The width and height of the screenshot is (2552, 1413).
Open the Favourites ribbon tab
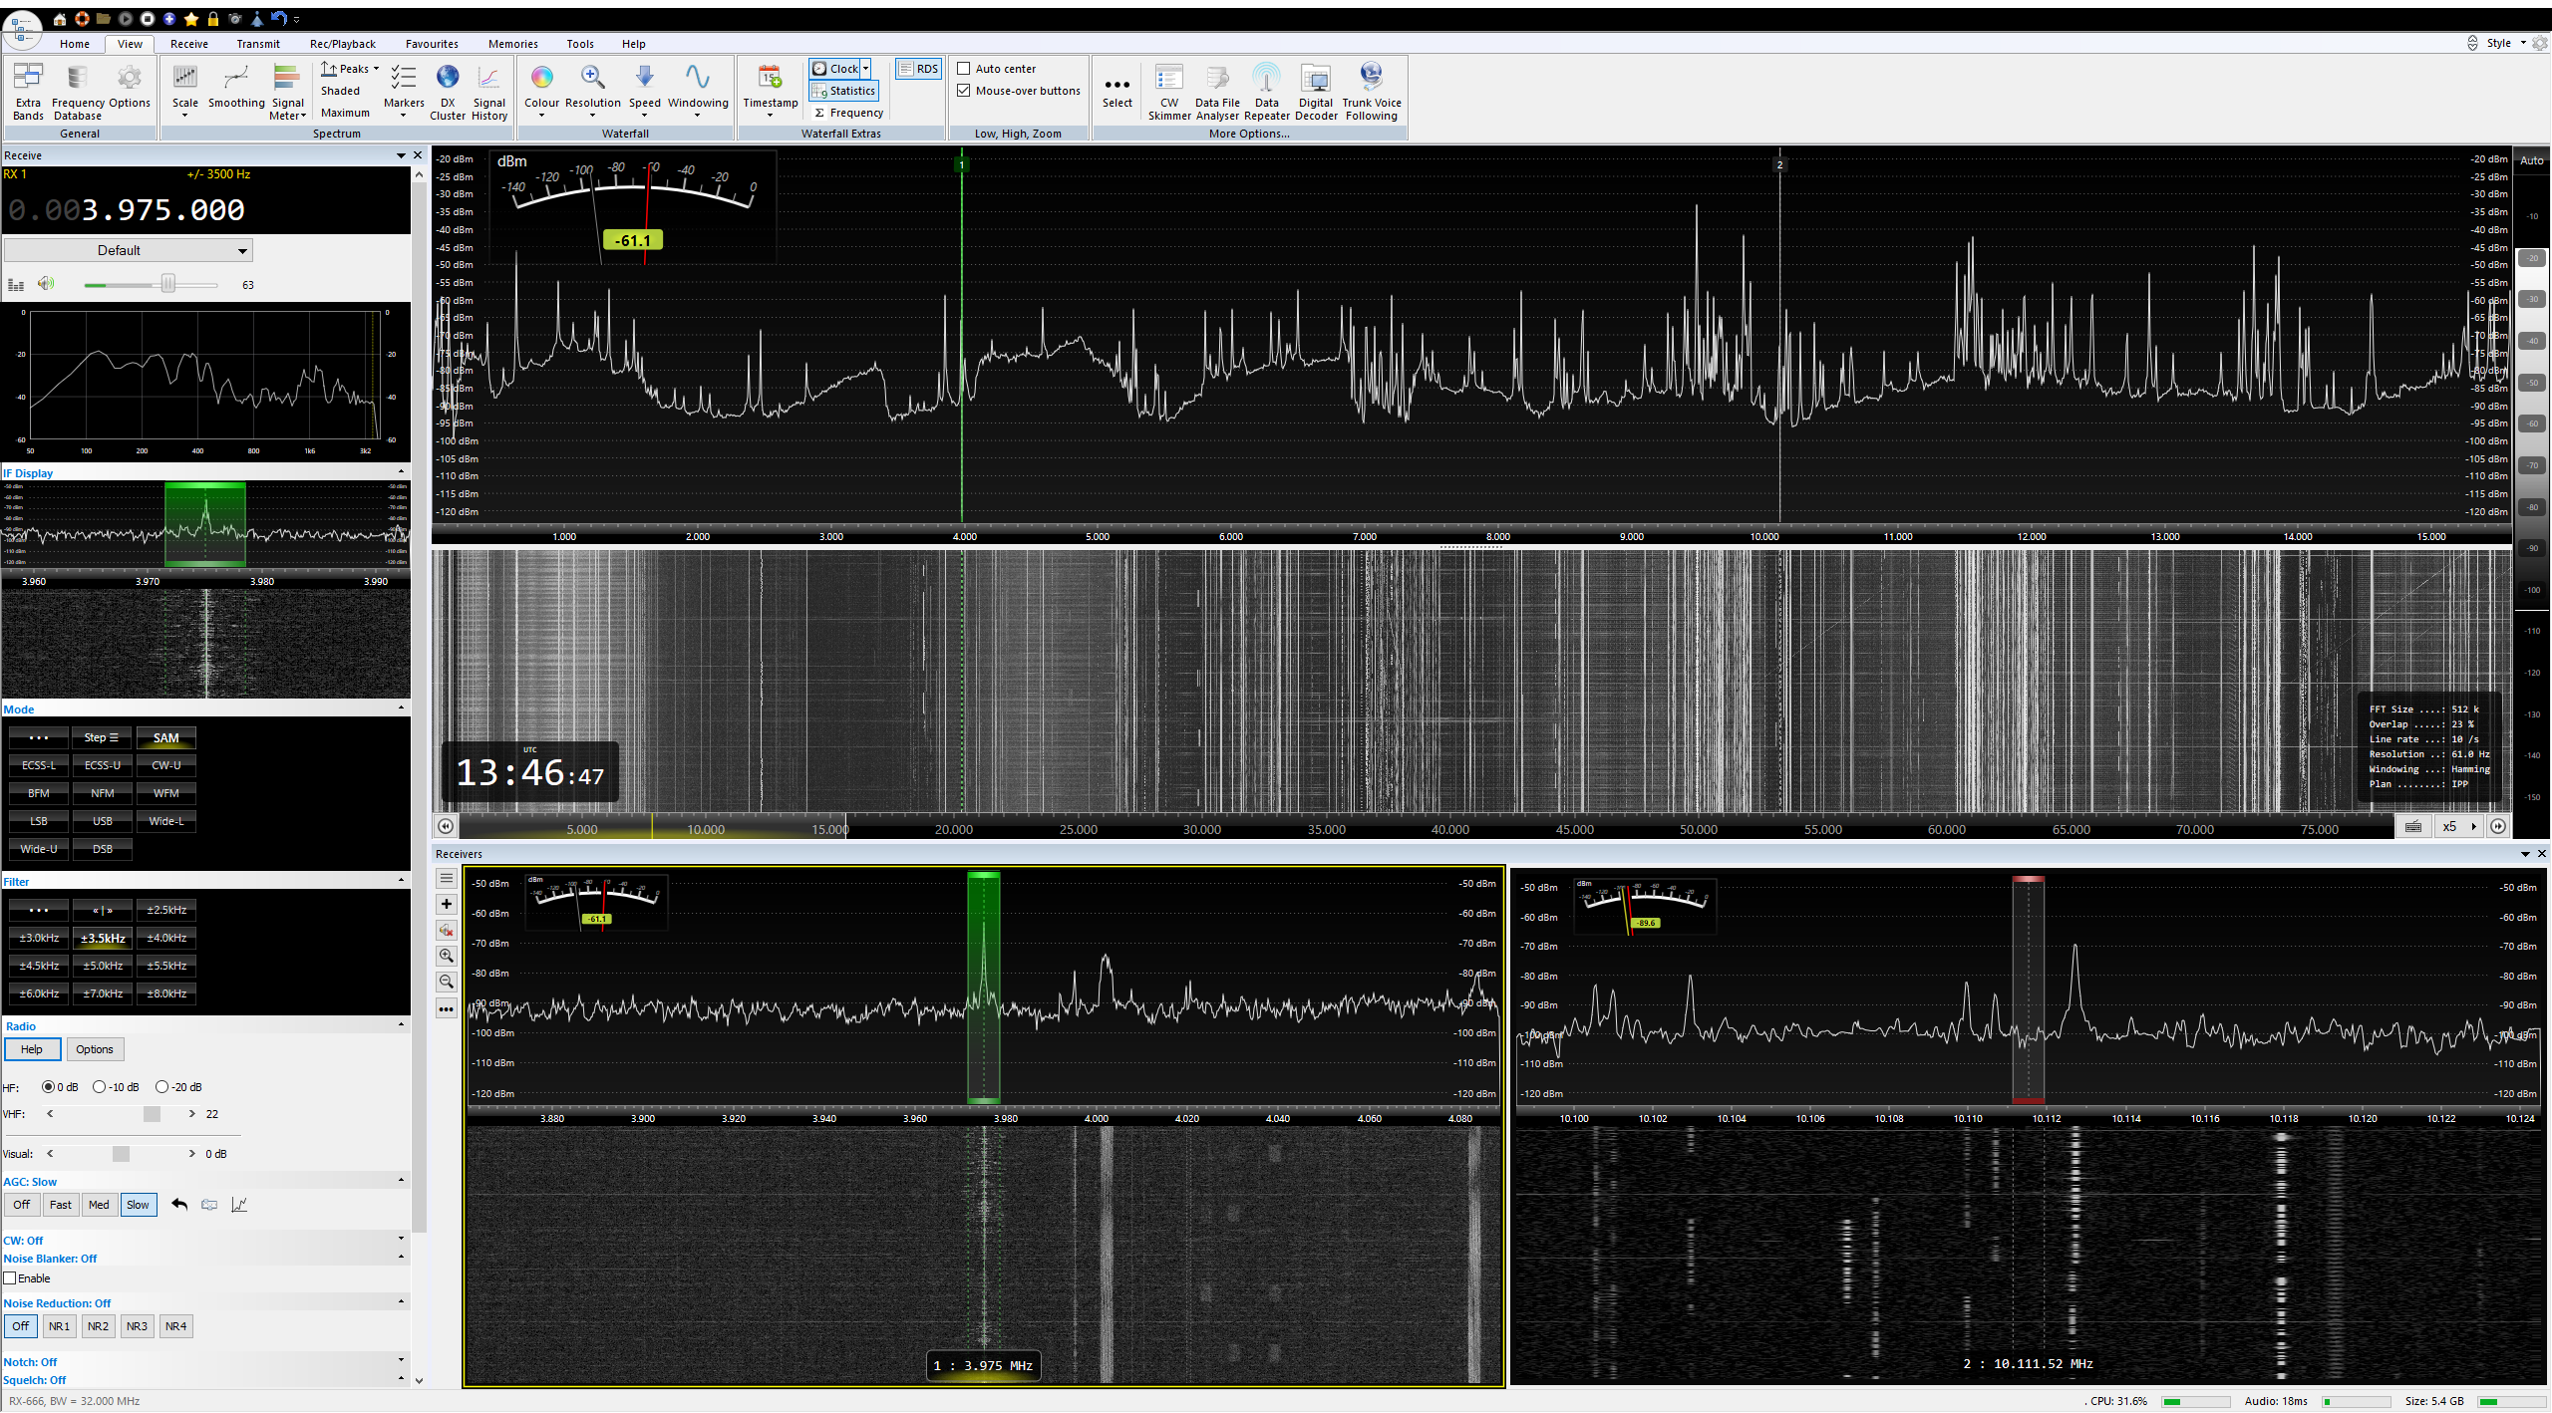tap(432, 44)
